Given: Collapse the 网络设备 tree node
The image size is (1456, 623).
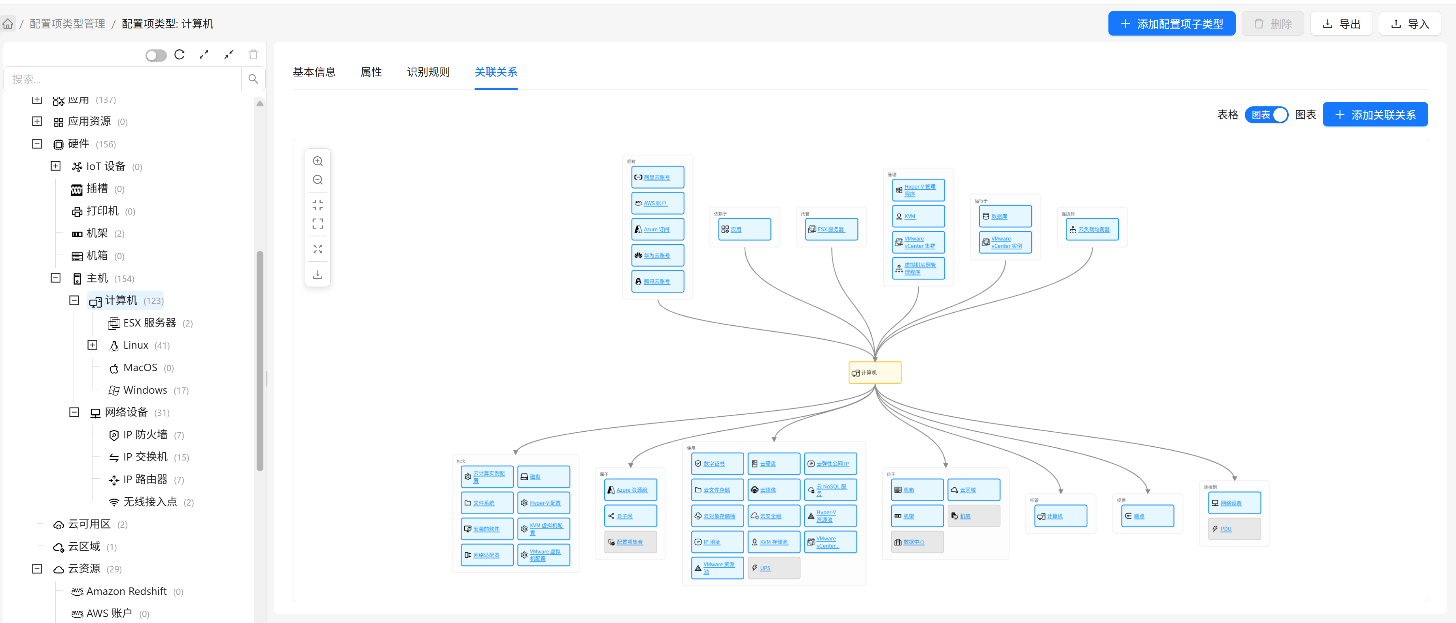Looking at the screenshot, I should pyautogui.click(x=74, y=412).
